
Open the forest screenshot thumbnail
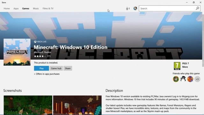[x=28, y=105]
